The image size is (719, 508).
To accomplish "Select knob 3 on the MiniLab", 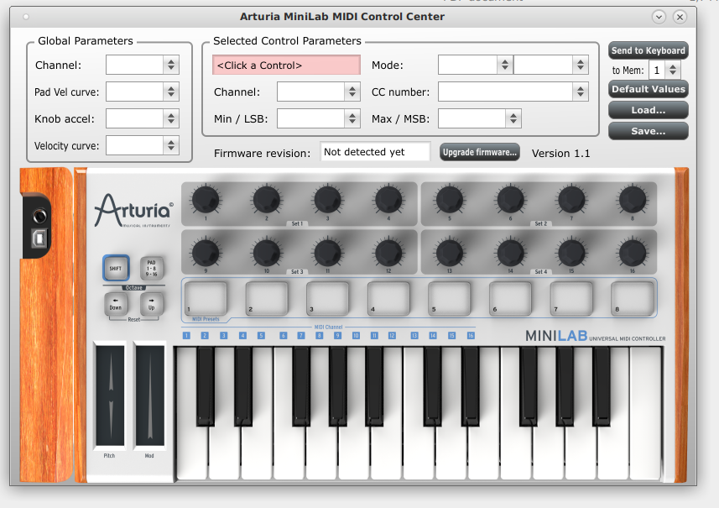I will 327,200.
